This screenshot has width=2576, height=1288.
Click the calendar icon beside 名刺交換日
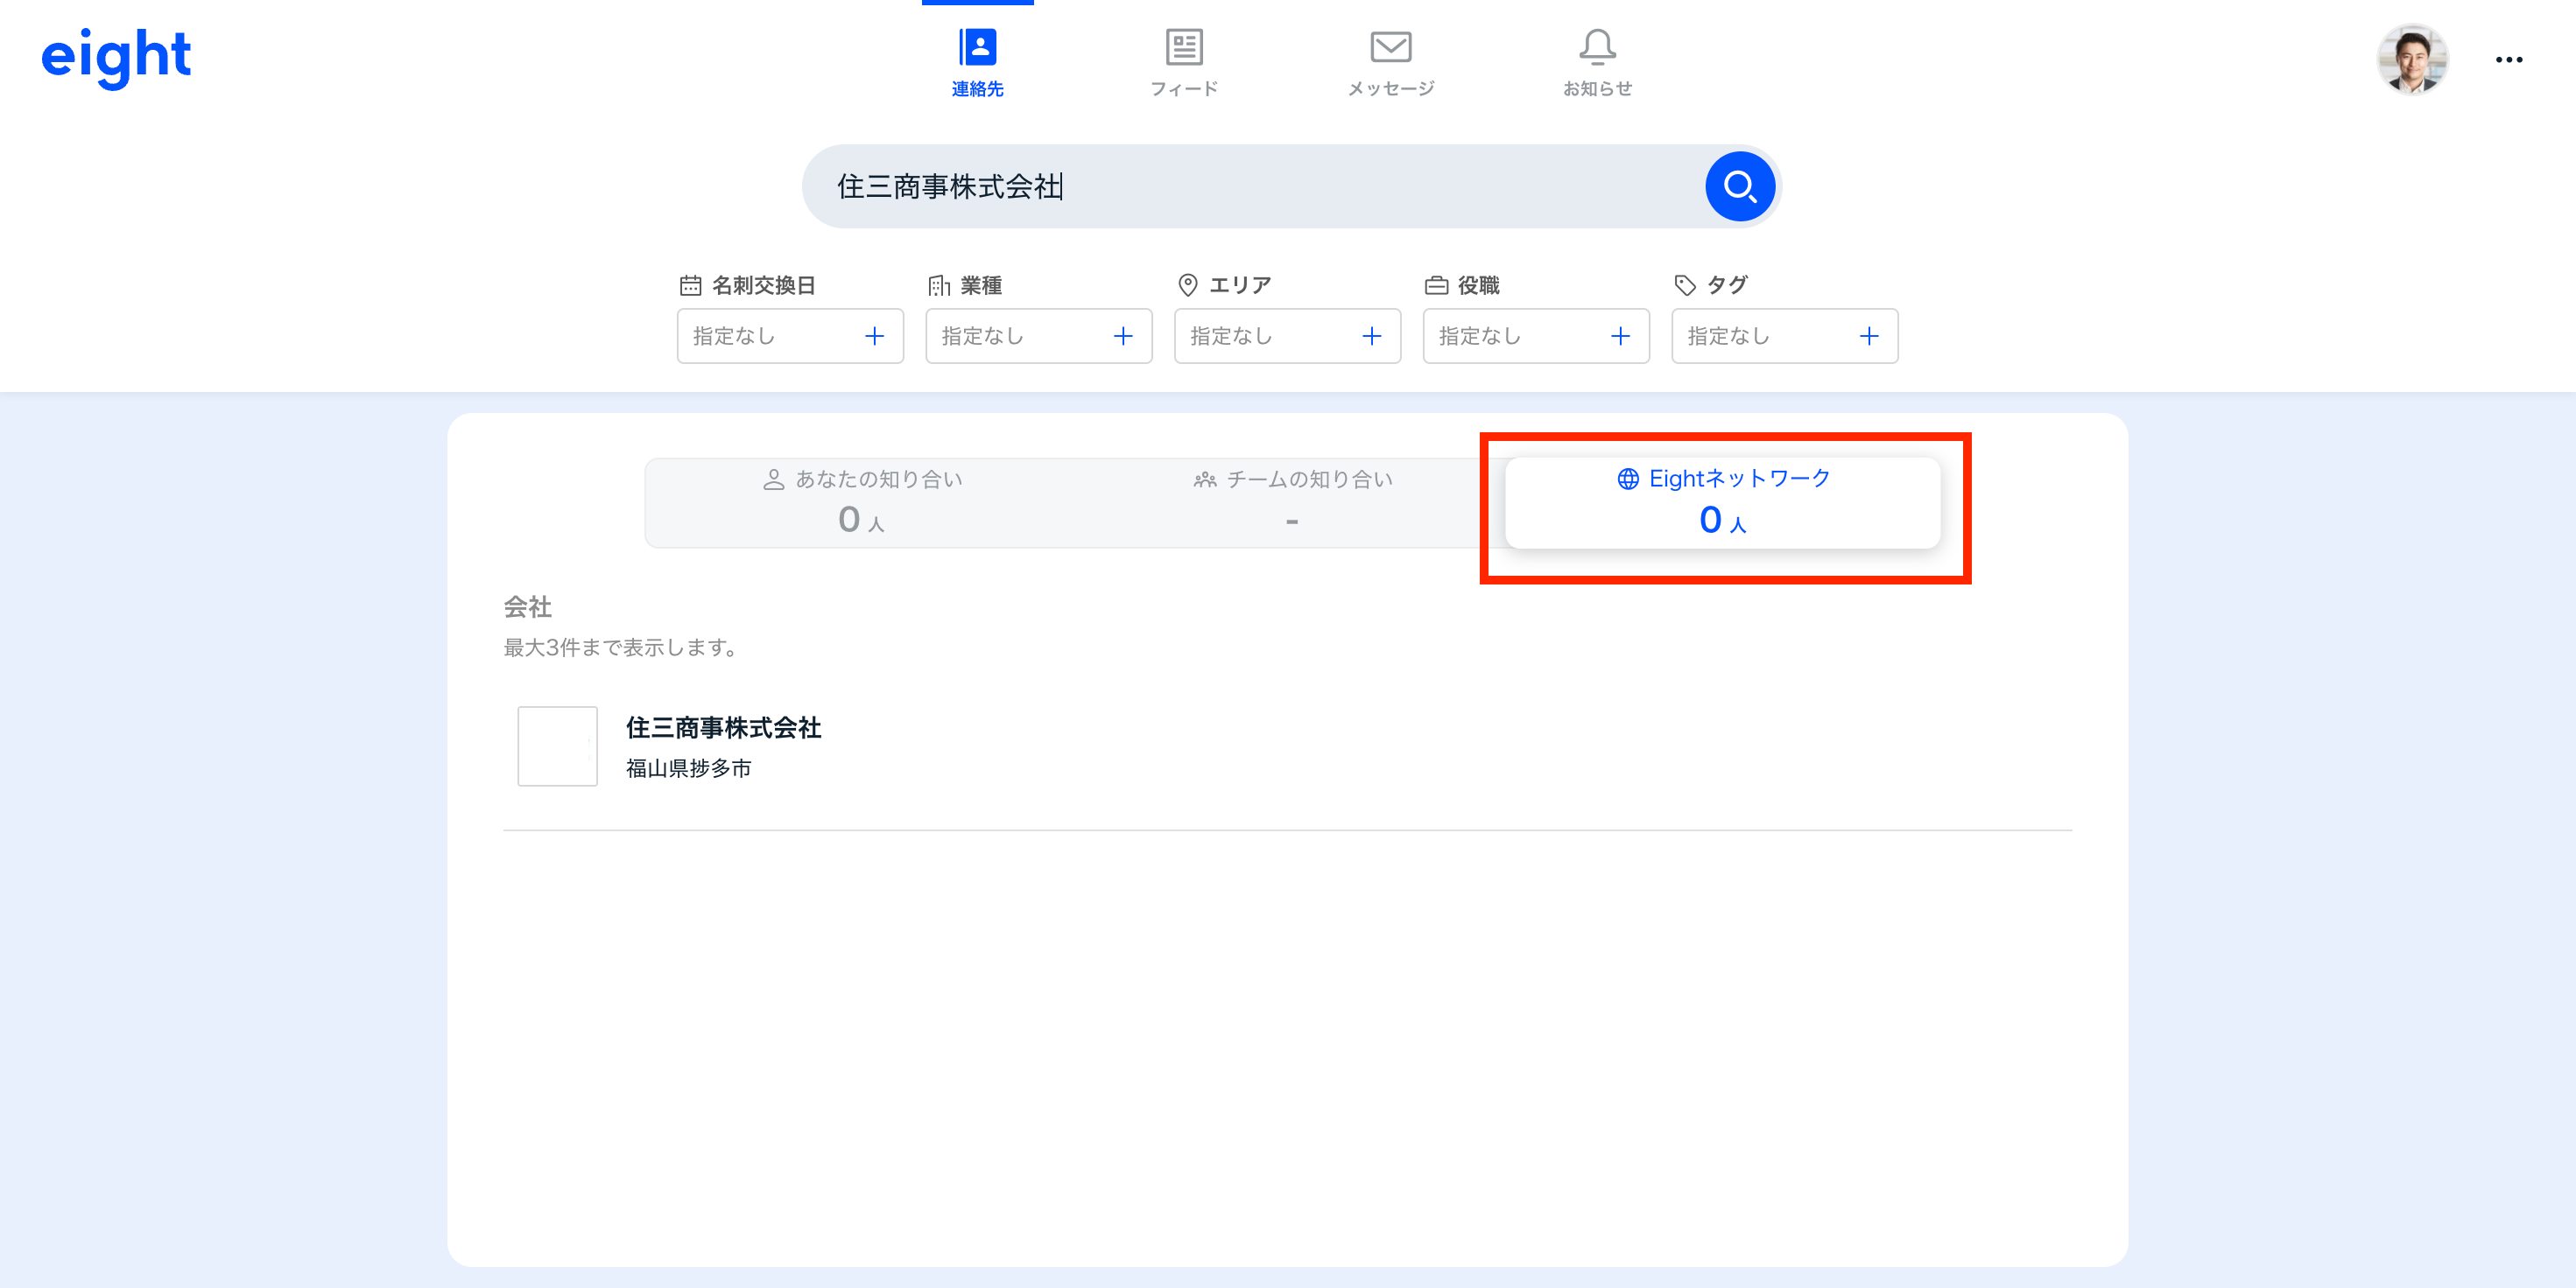click(690, 286)
